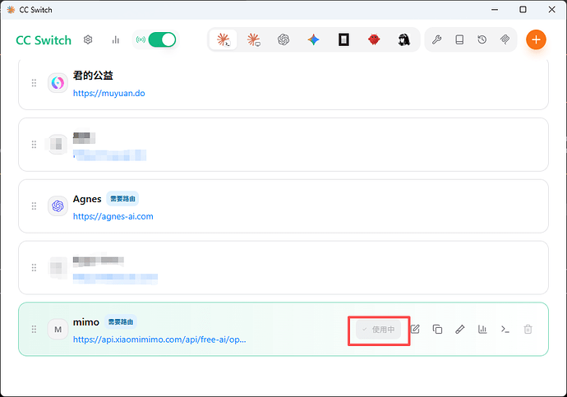Viewport: 567px width, 397px height.
Task: Delete mimo provider with trash icon
Action: pos(528,329)
